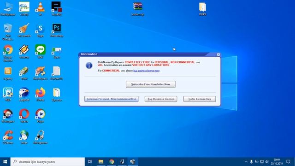Select the EagleGet desktop shortcut
The height and width of the screenshot is (166, 295).
(x=24, y=95)
